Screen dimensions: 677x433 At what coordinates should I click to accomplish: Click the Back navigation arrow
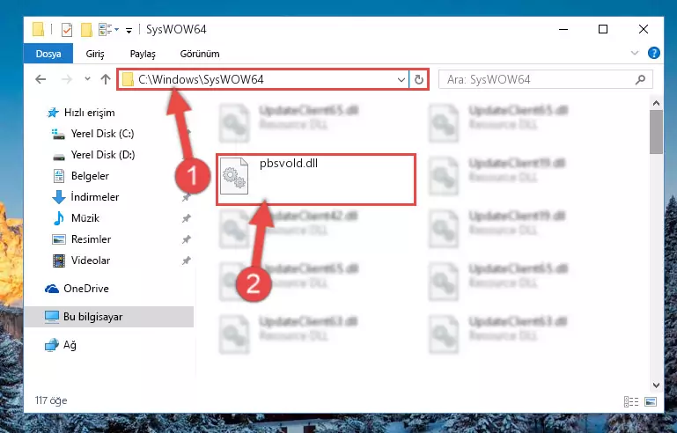[40, 79]
